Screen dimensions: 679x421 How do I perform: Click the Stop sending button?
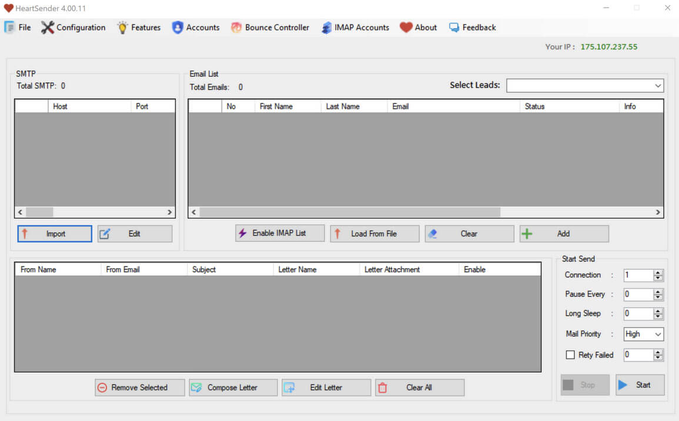pyautogui.click(x=585, y=385)
